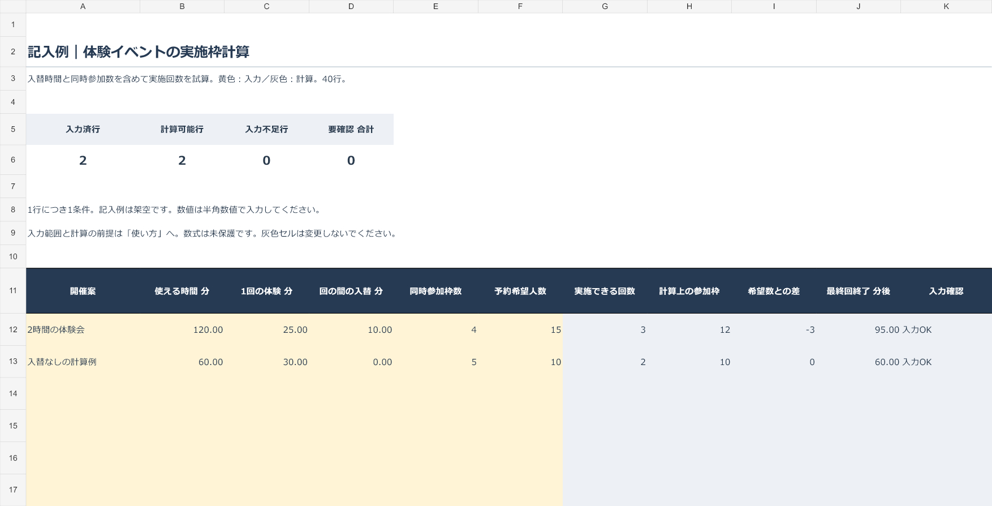Click the 希望数との差 table header
Viewport: 992px width, 506px height.
(x=774, y=291)
